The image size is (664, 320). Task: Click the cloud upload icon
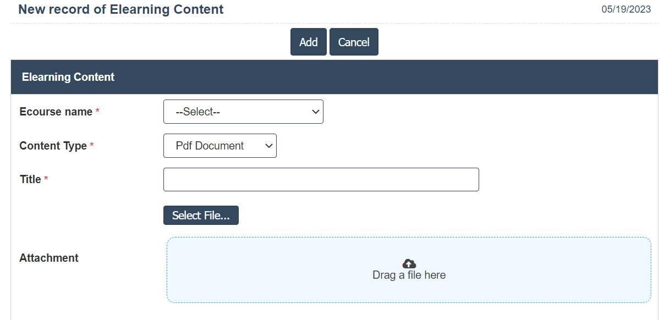(409, 263)
